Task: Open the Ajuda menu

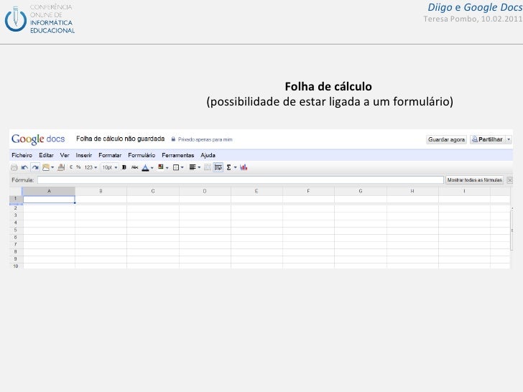Action: tap(208, 155)
